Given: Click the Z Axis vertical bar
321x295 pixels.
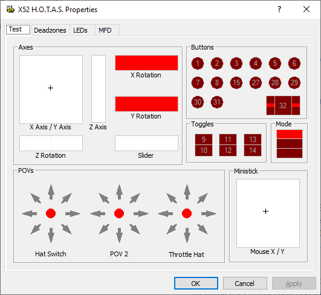Looking at the screenshot, I should tap(99, 89).
